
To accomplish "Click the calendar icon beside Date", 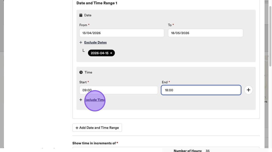I will tap(81, 15).
